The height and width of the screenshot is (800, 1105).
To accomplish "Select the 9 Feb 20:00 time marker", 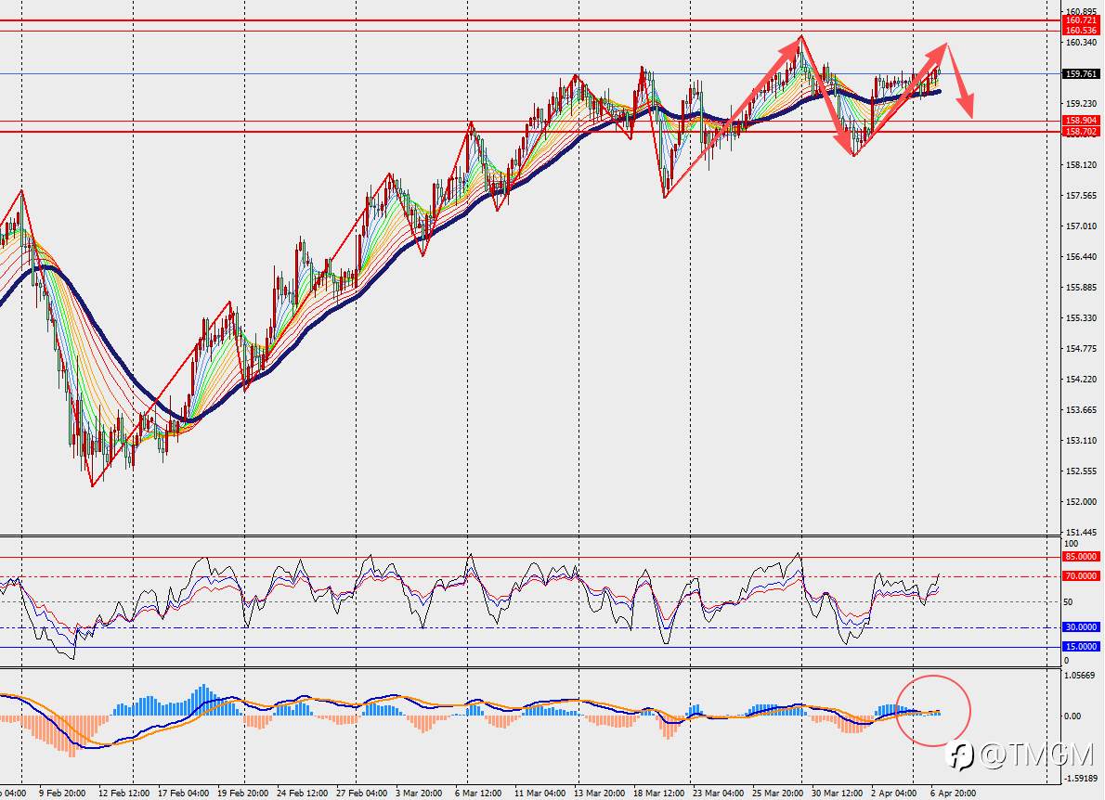I will (x=63, y=793).
